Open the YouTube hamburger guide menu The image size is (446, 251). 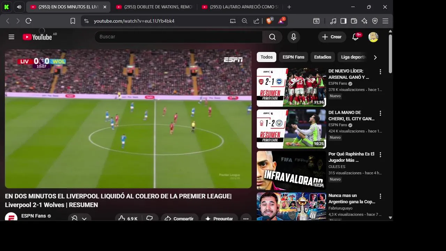click(11, 37)
